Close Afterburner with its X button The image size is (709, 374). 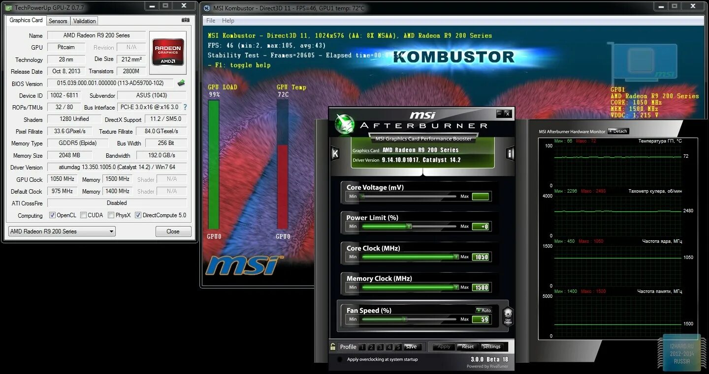point(507,114)
